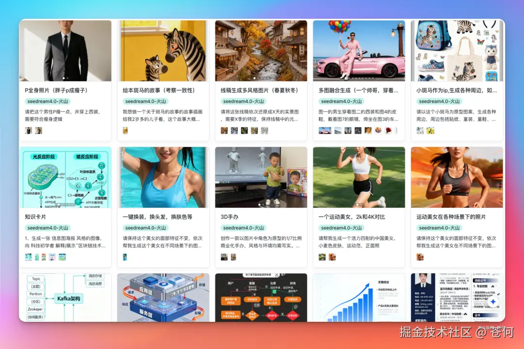The height and width of the screenshot is (349, 524).
Task: Click seedream4.0-火山 tag under P全身照片
Action: pos(48,101)
